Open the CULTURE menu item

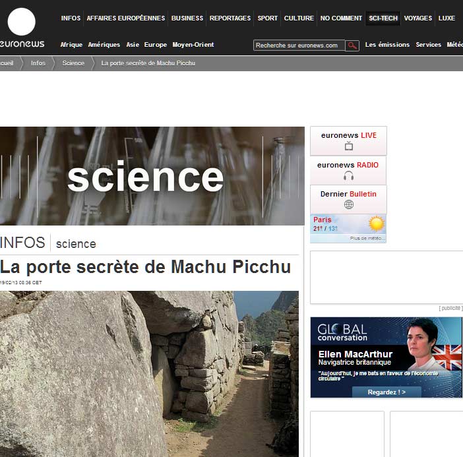299,18
